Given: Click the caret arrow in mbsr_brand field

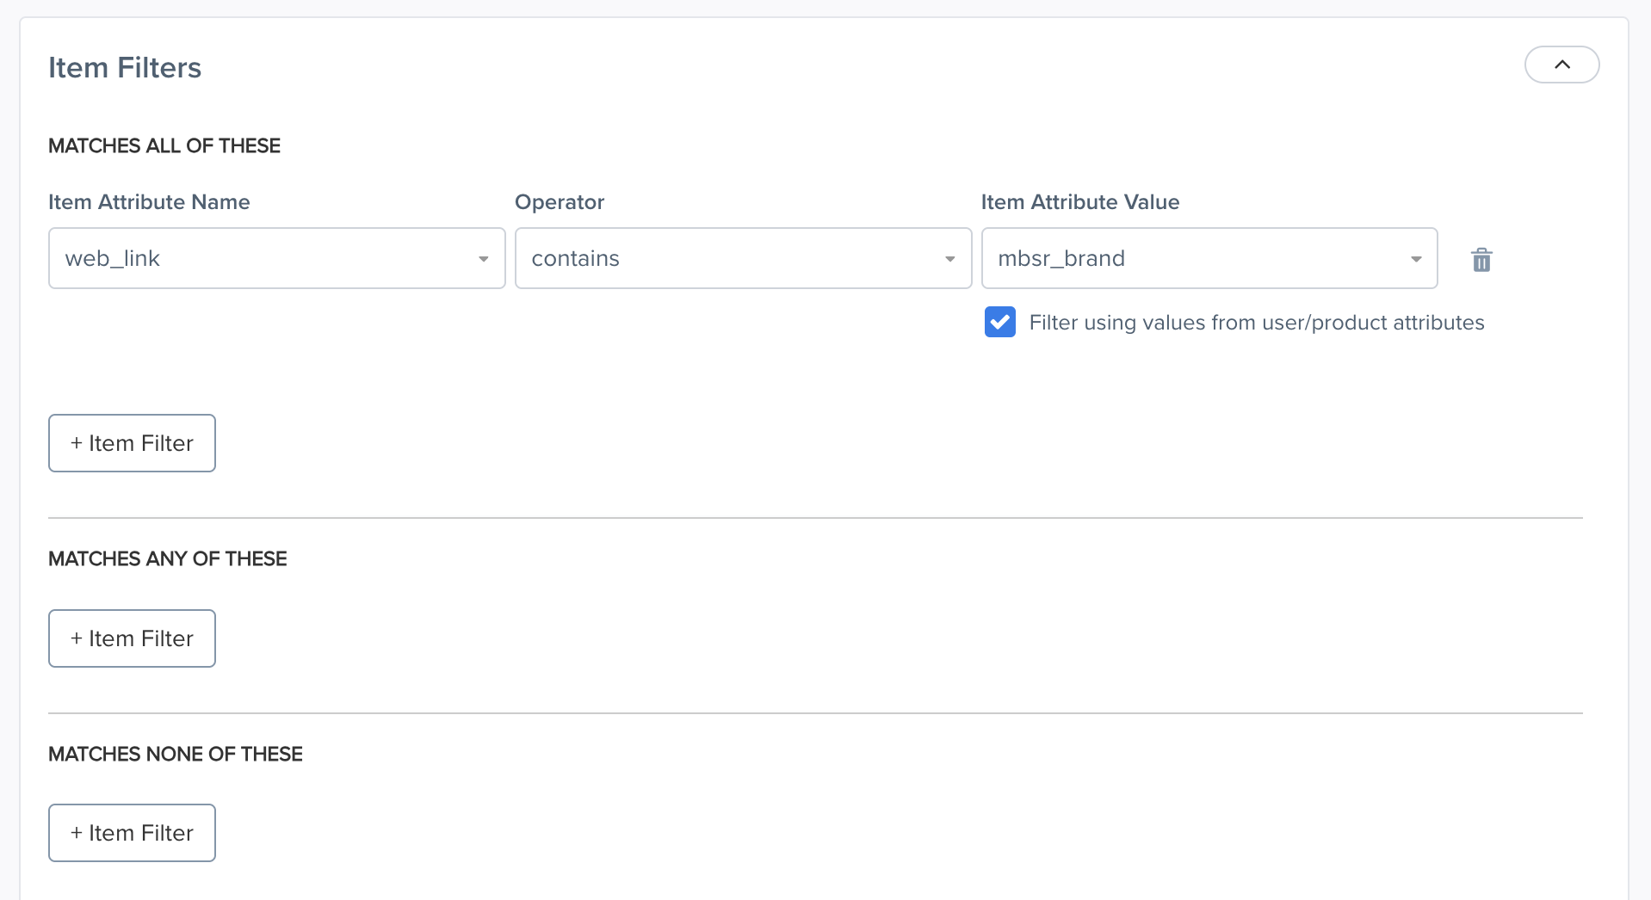Looking at the screenshot, I should click(1416, 259).
